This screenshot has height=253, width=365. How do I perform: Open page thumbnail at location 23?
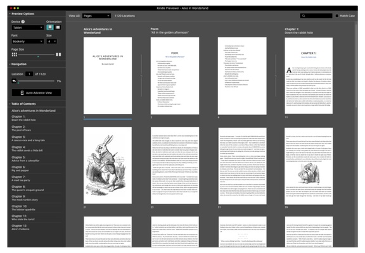coord(175,166)
